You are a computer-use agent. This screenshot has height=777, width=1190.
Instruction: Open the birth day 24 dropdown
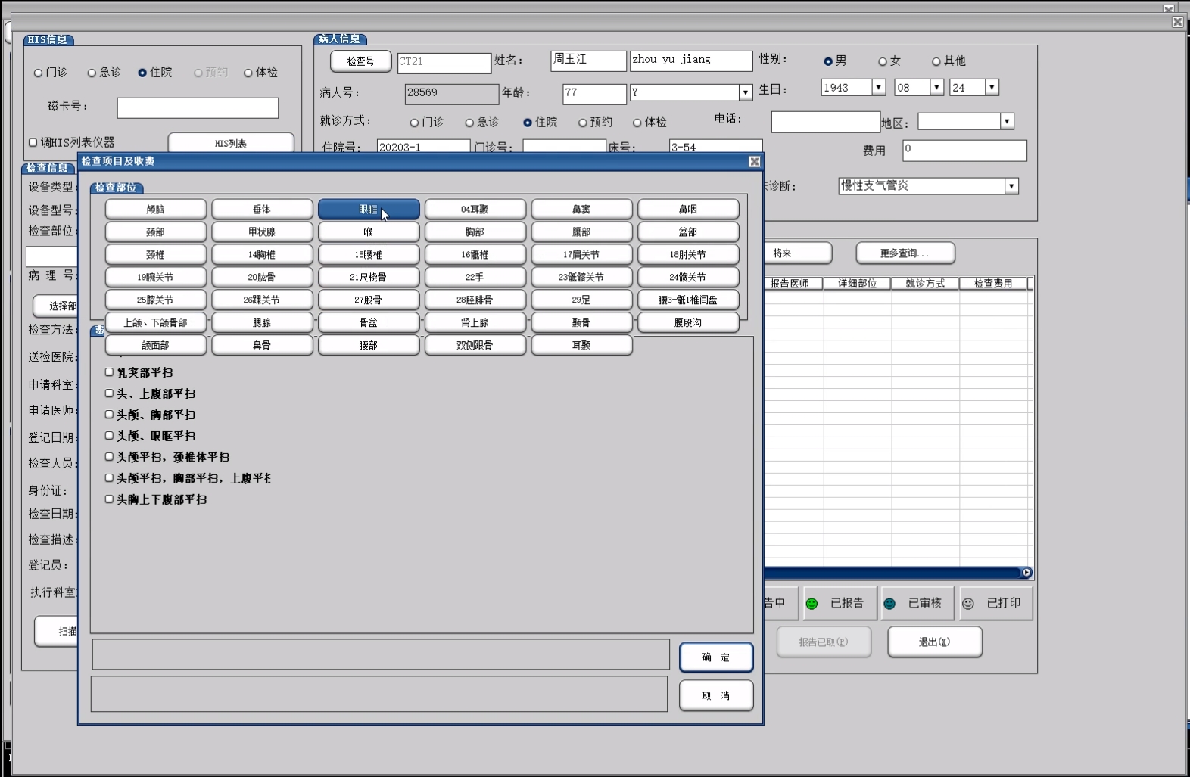(x=992, y=88)
